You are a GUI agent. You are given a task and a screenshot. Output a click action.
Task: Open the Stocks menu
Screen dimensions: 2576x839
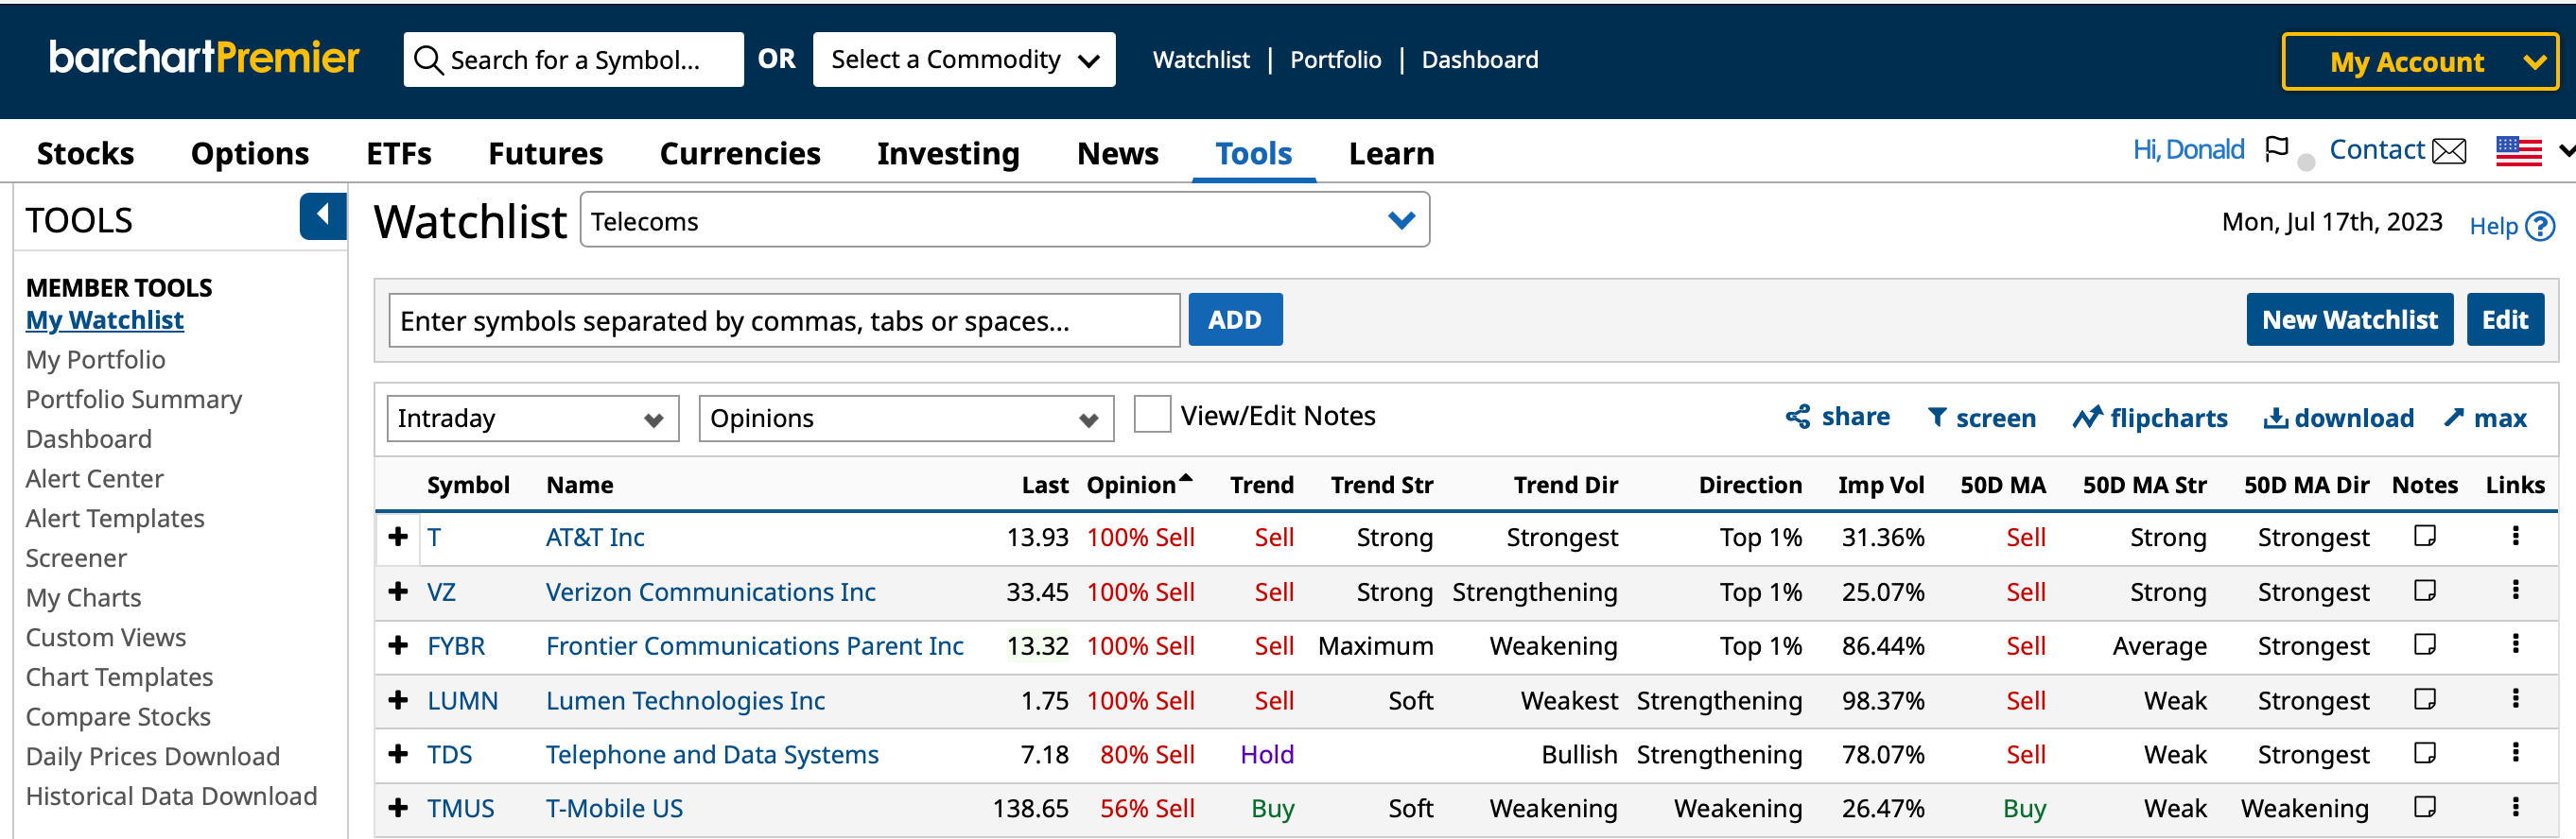pyautogui.click(x=85, y=153)
